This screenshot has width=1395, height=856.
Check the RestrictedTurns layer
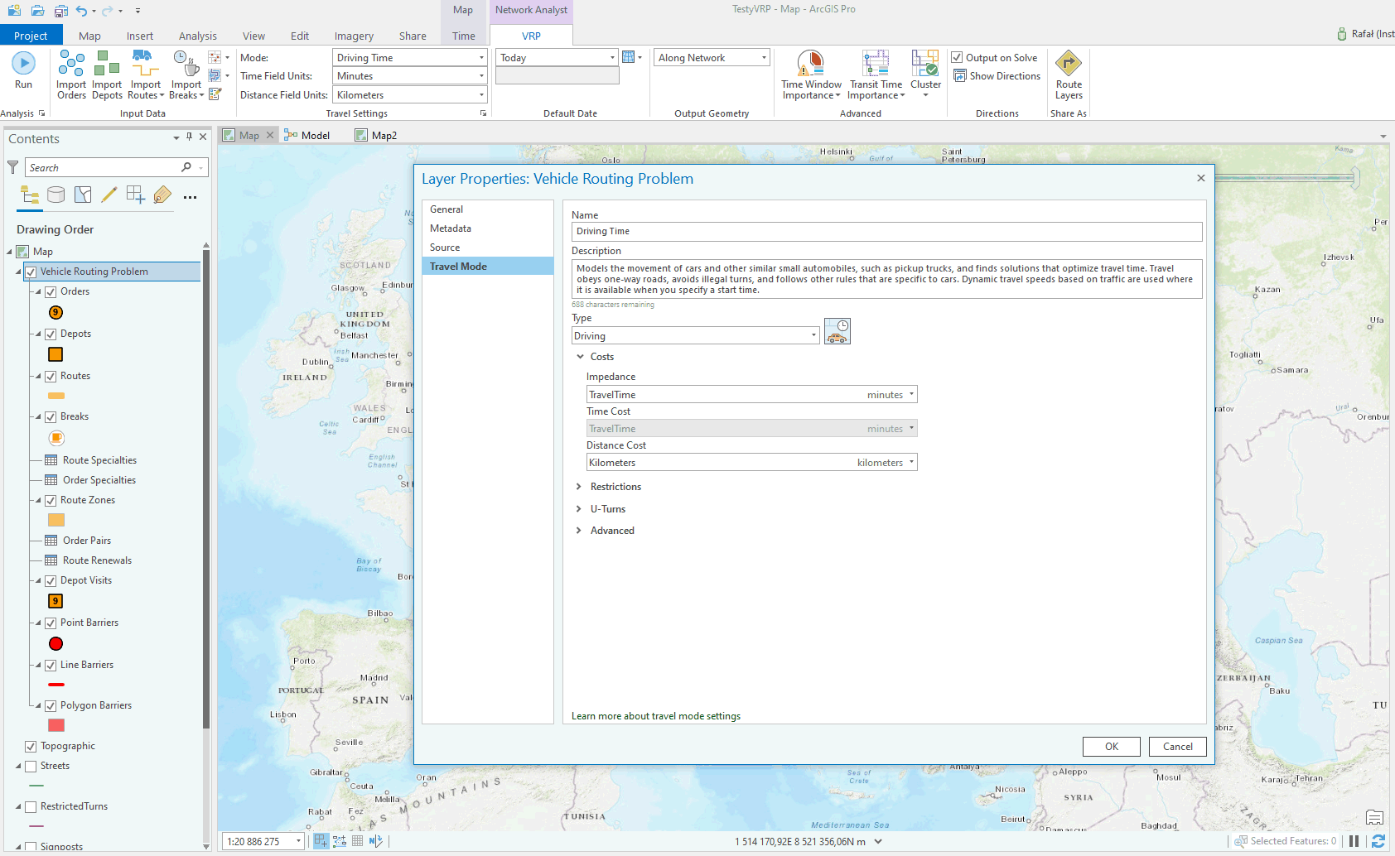tap(31, 806)
